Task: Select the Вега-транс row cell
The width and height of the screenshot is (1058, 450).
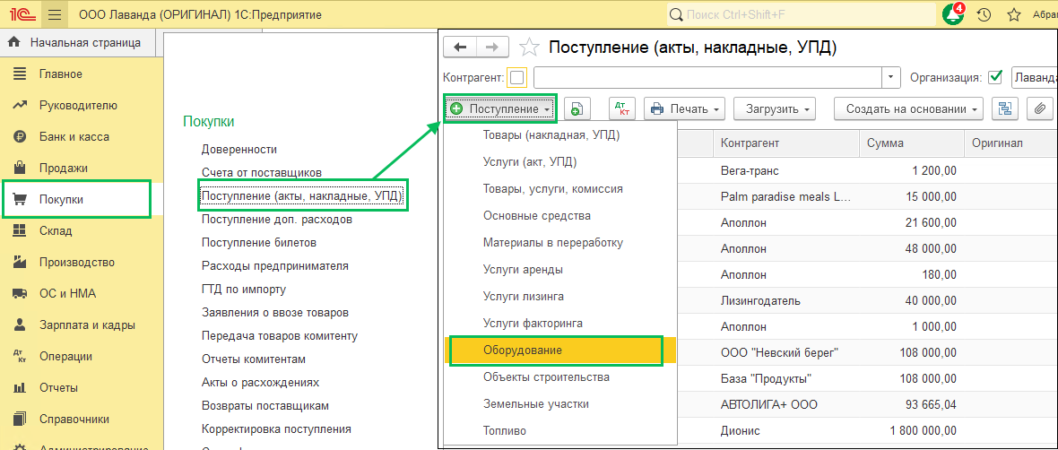Action: [x=786, y=170]
